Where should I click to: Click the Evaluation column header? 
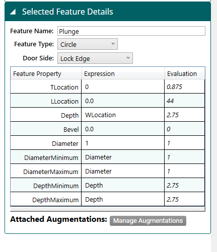(185, 73)
